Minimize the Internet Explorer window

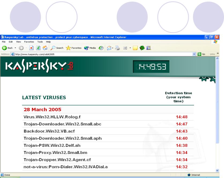click(x=207, y=37)
